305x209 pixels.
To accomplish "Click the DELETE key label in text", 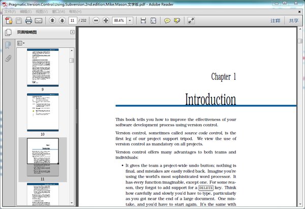I will (206, 188).
